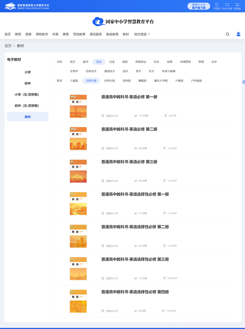Image resolution: width=245 pixels, height=329 pixels.
Task: Select the 数学 subject filter
Action: [86, 62]
